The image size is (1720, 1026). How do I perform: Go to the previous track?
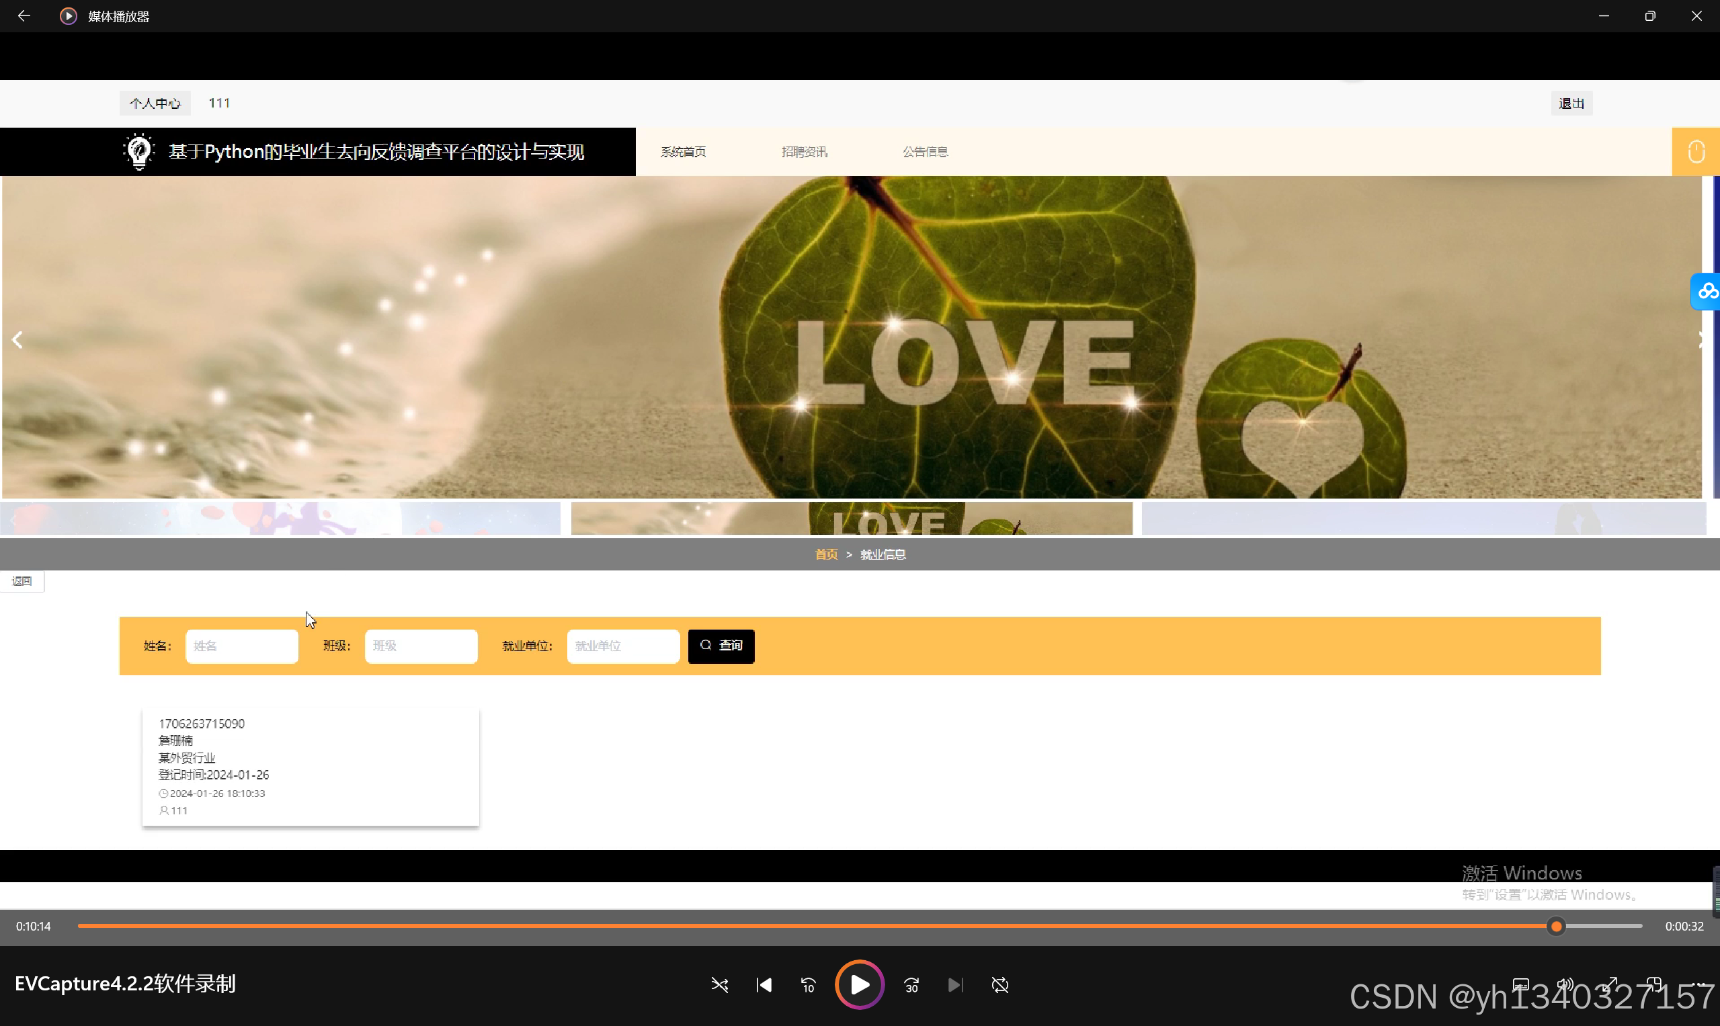point(764,984)
